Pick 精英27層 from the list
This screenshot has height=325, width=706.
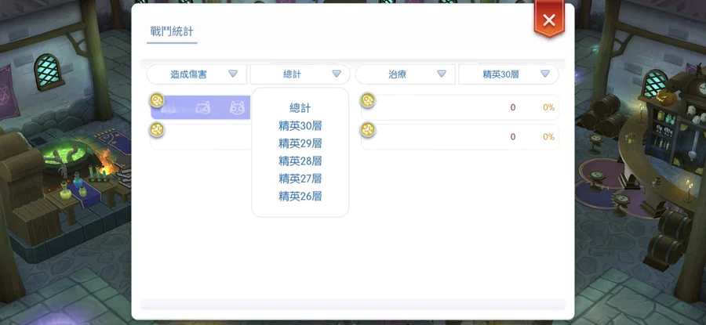pos(300,179)
